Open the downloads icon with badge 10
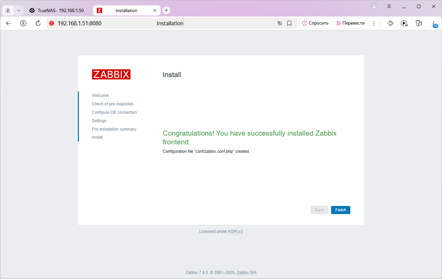 [x=434, y=24]
